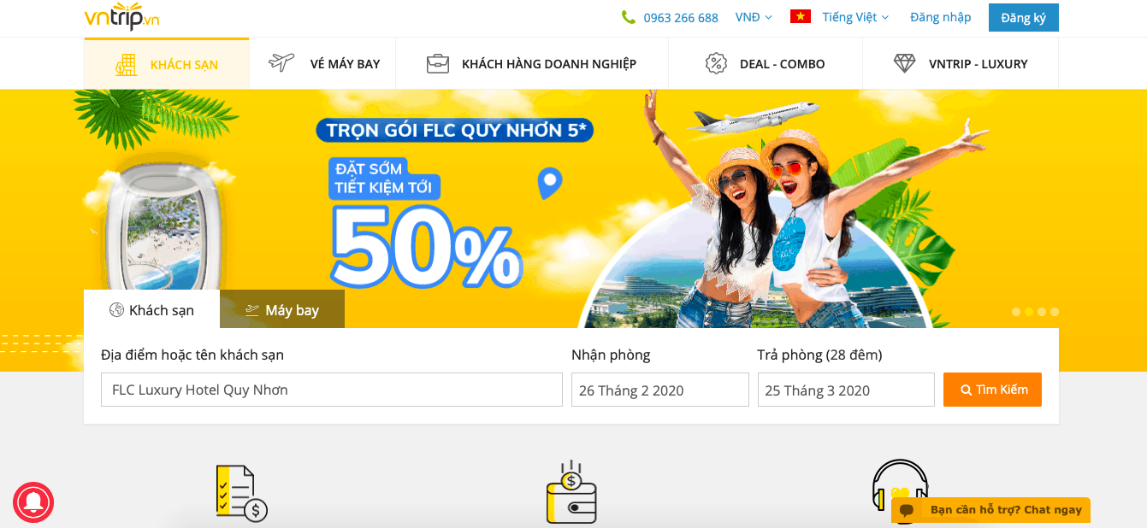Open the red notification bell at bottom left
Screen dimensions: 1147x528
[x=33, y=502]
